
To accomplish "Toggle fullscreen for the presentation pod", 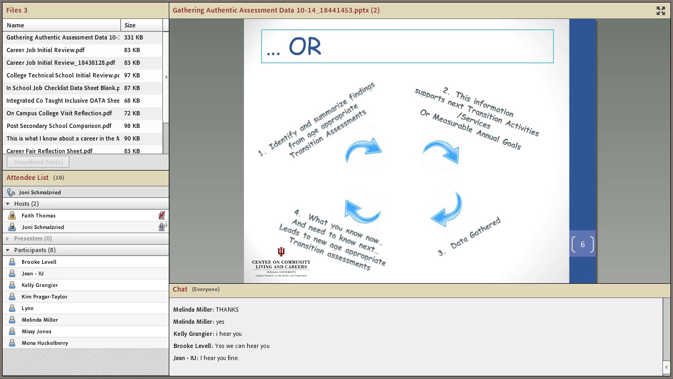I will (x=660, y=11).
